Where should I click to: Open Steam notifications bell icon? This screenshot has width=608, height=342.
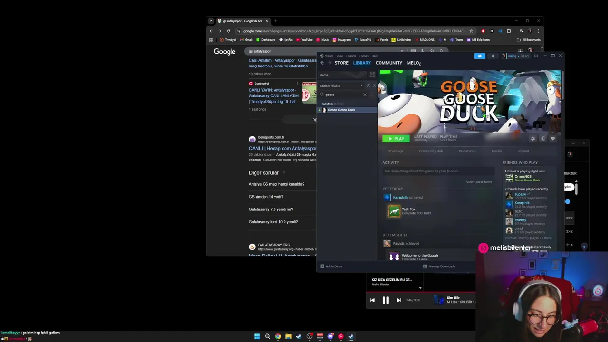(x=493, y=56)
